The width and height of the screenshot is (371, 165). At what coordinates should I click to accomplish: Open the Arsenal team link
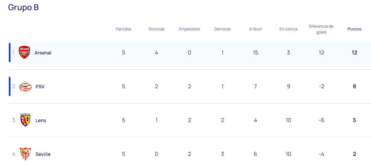[43, 53]
